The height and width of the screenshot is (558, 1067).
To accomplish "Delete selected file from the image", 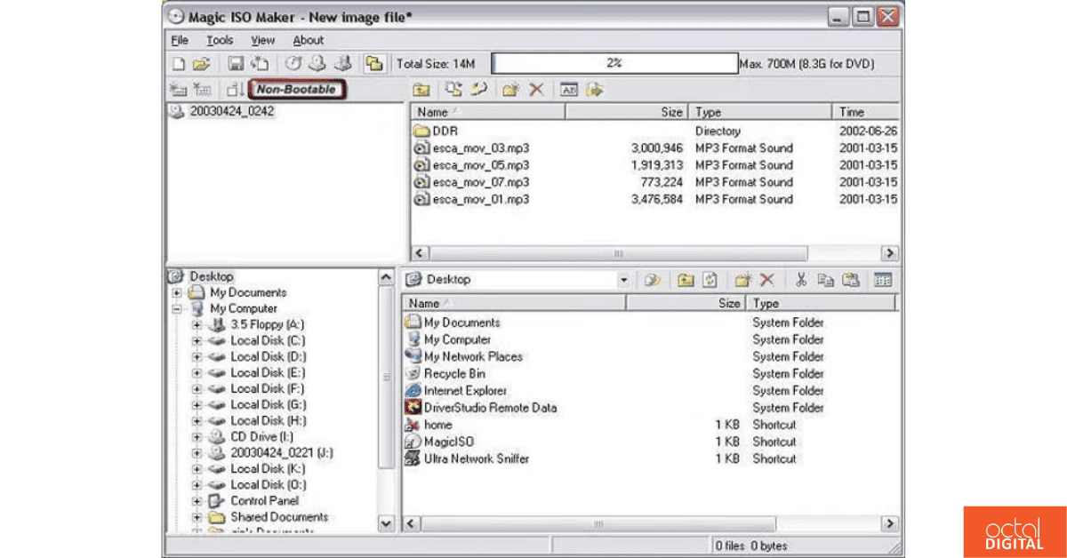I will tap(534, 90).
